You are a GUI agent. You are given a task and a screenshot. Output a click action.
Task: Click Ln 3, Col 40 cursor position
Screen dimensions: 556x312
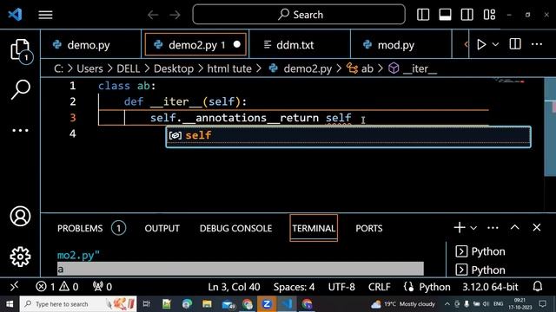(x=234, y=287)
